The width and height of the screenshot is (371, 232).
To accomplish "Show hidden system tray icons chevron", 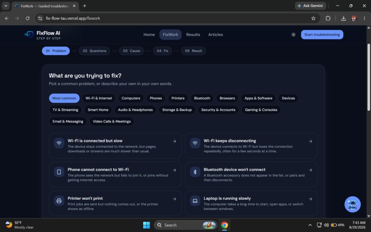I will [310, 225].
